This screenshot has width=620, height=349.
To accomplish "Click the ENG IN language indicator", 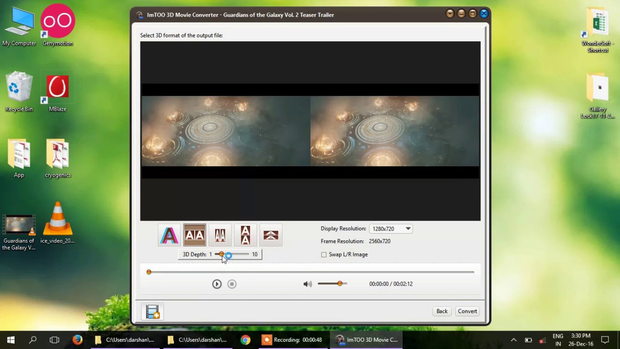I will (x=558, y=340).
